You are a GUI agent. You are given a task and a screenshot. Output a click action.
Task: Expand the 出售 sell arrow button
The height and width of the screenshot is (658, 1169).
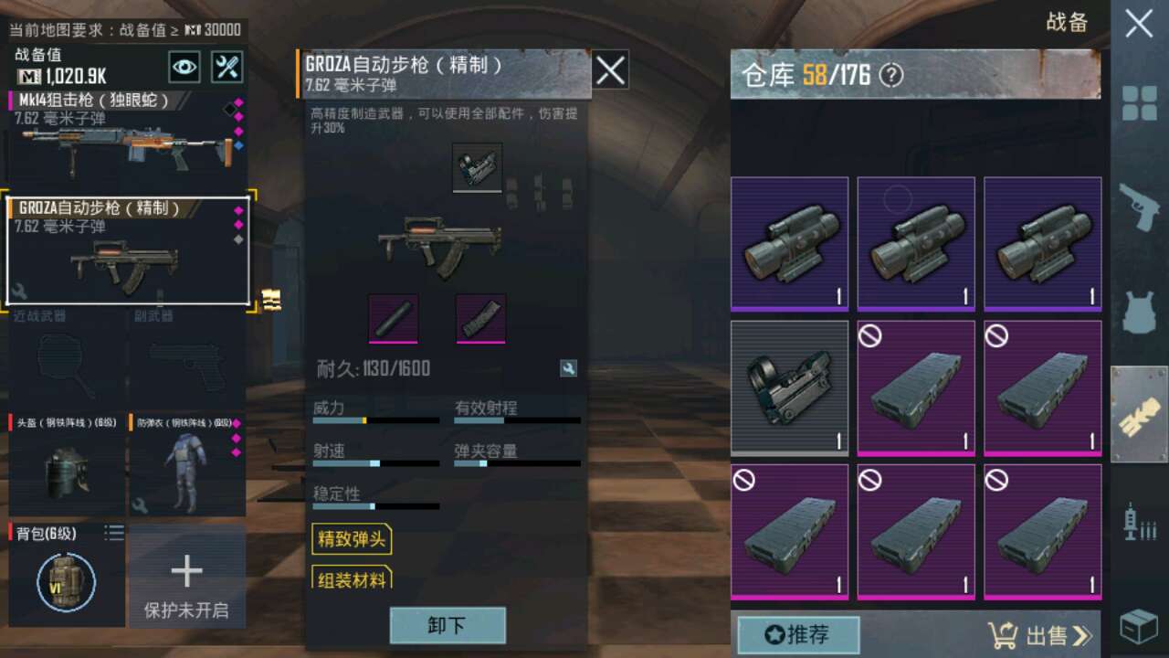(x=1039, y=634)
